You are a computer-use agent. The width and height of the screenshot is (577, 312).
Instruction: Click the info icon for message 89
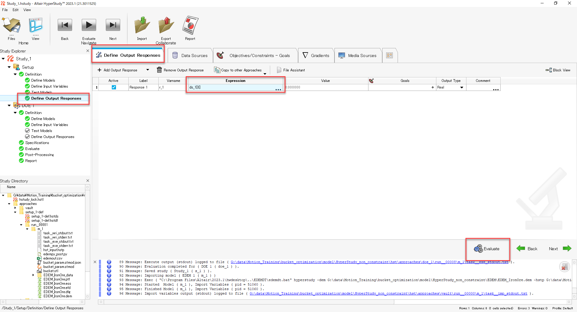(x=109, y=262)
